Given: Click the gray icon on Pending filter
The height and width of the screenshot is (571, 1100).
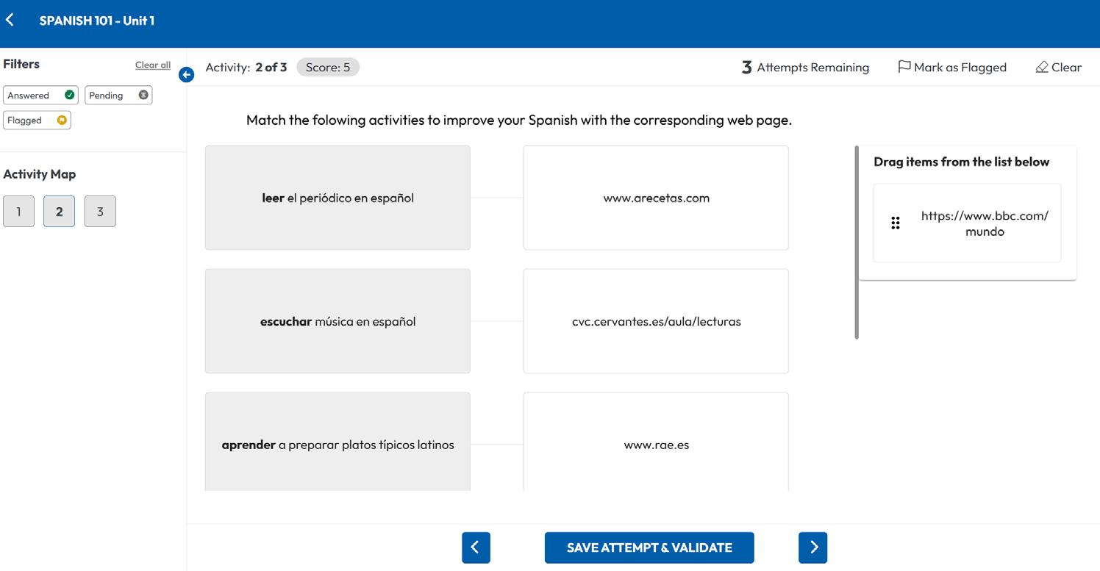Looking at the screenshot, I should click(143, 96).
